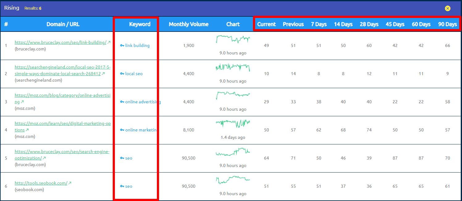Click the key icon beside online marketing

coord(122,130)
